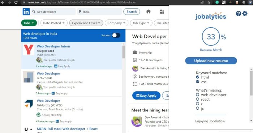The image size is (253, 133).
Task: Go back in the browser
Action: point(3,3)
